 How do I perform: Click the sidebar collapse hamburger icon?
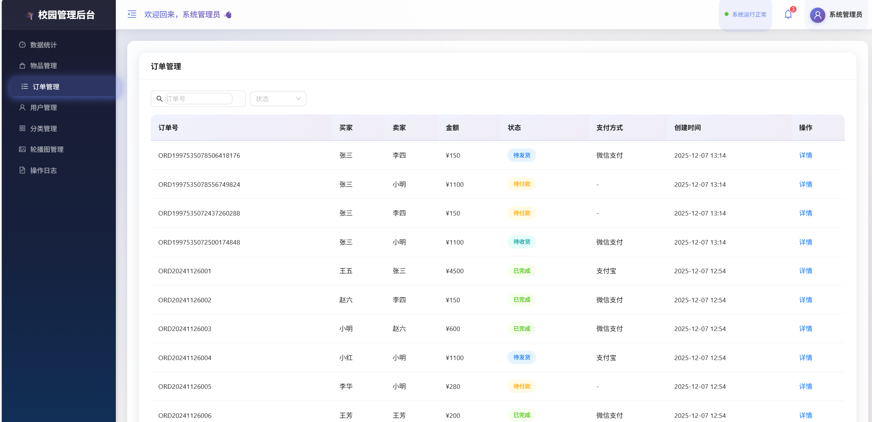click(132, 14)
